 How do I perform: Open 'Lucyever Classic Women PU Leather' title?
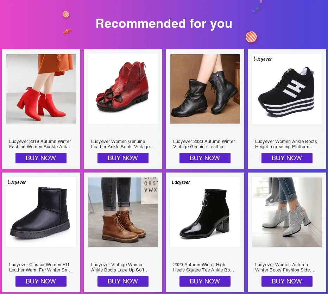pos(40,267)
